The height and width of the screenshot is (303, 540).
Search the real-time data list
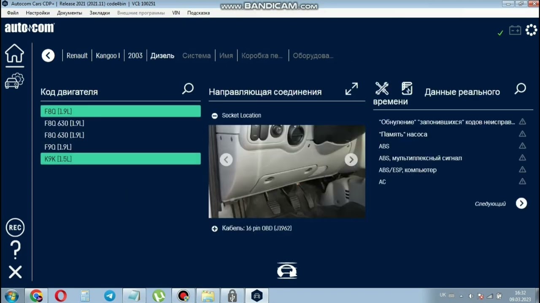tap(520, 89)
